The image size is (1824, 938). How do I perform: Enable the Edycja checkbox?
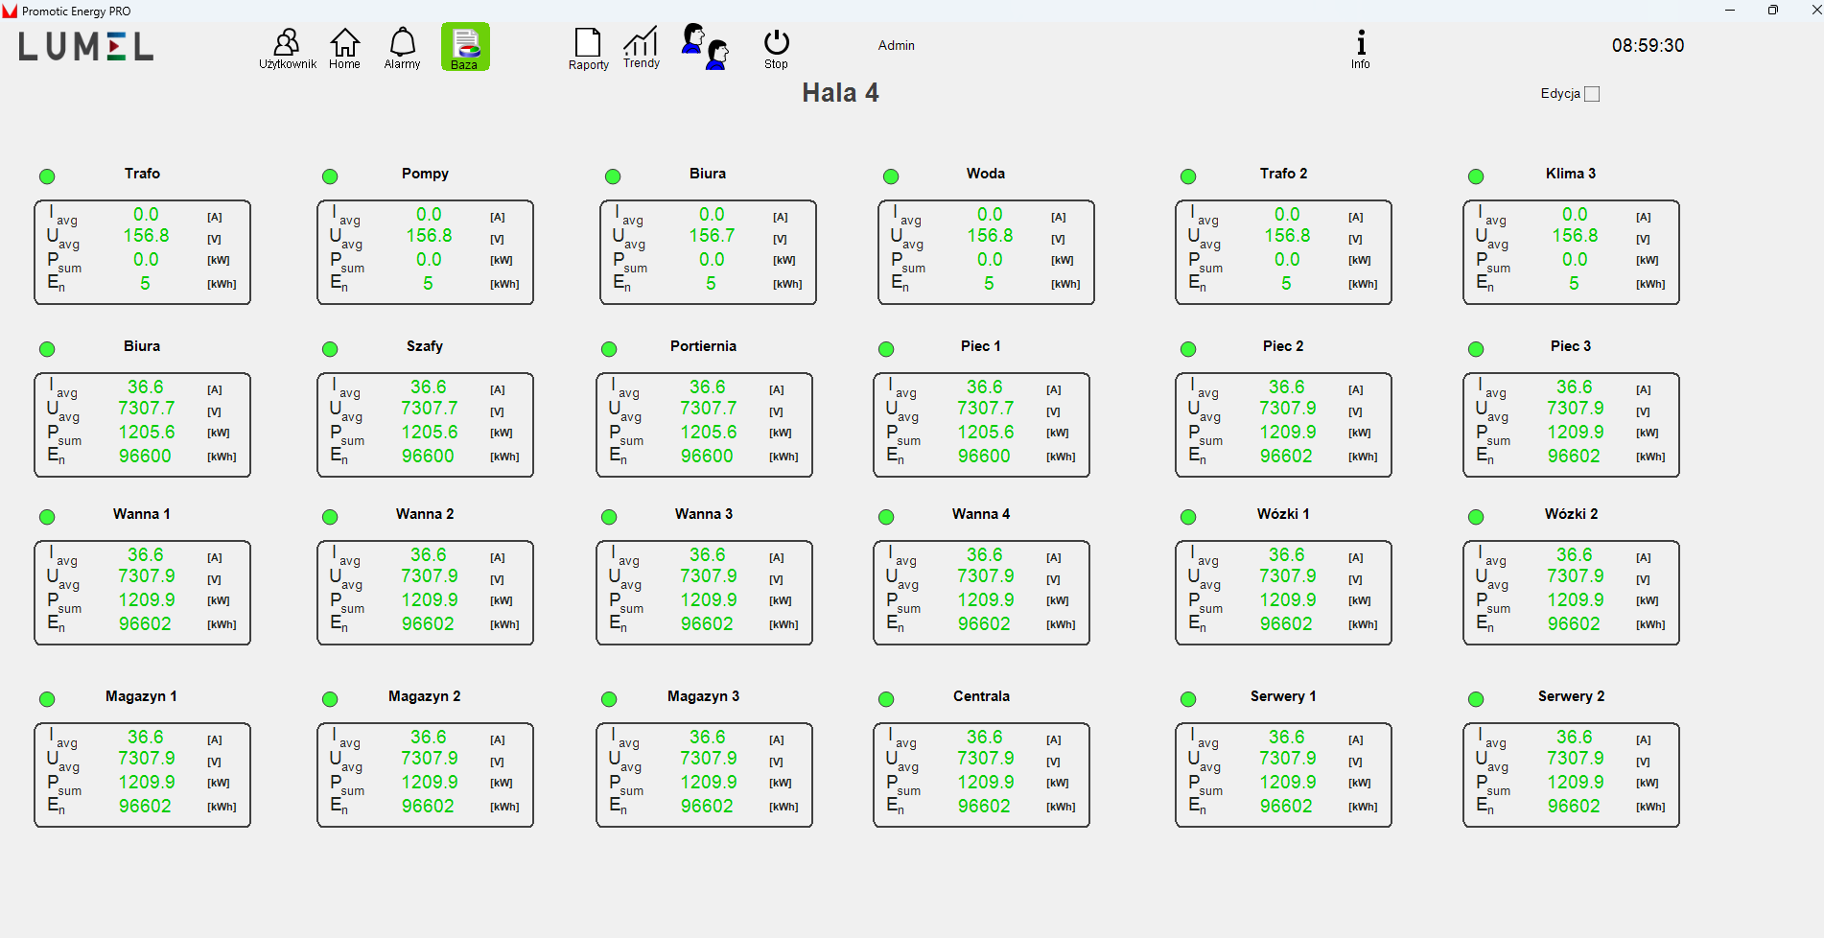[1592, 94]
